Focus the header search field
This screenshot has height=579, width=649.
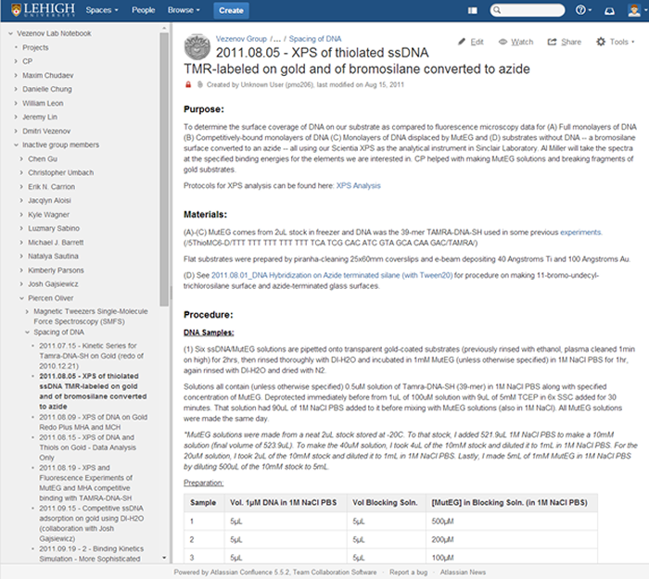pyautogui.click(x=527, y=10)
